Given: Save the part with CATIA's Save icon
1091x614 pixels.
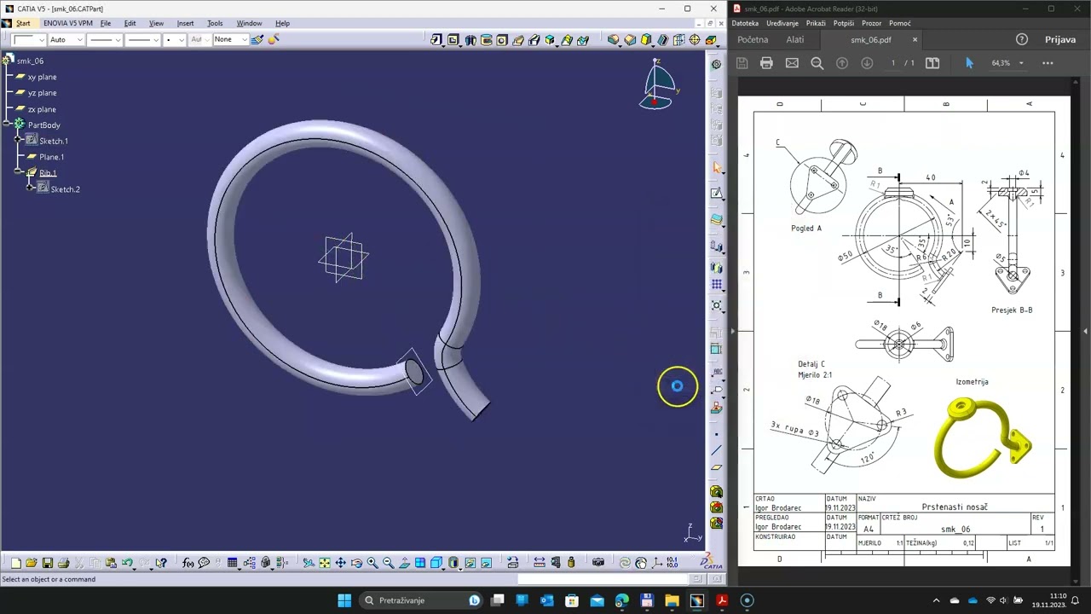Looking at the screenshot, I should [48, 563].
